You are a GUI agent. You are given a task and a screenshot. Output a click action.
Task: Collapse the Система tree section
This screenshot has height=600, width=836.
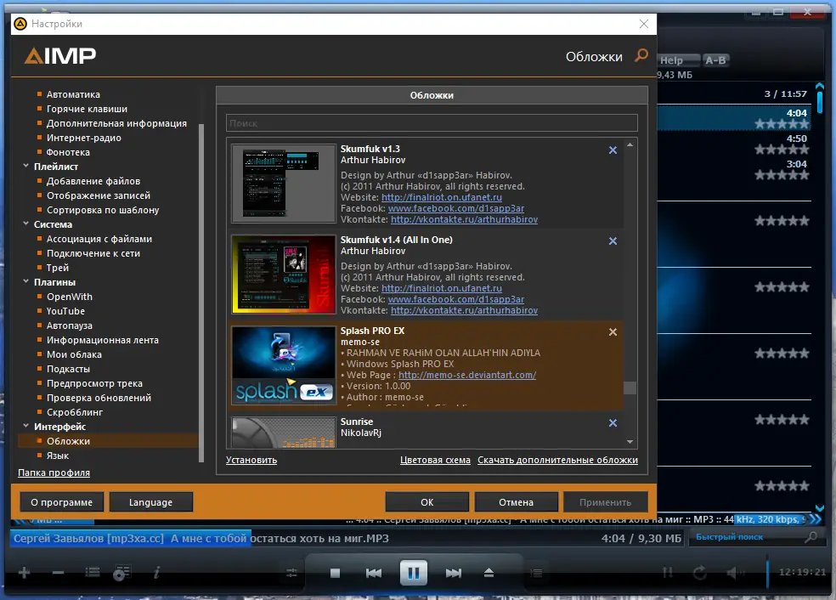pos(26,224)
